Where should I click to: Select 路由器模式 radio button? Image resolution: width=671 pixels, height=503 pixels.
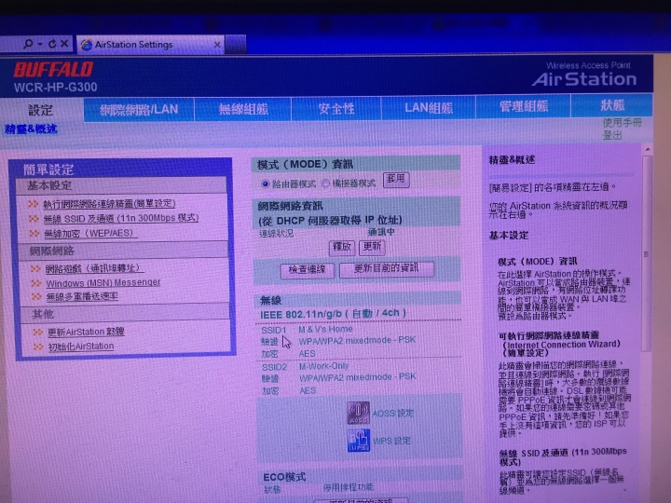coord(266,184)
